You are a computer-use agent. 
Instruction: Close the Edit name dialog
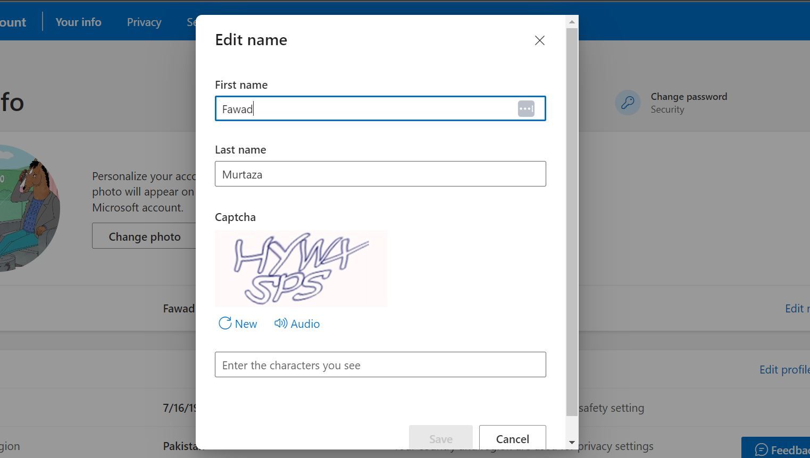[539, 40]
